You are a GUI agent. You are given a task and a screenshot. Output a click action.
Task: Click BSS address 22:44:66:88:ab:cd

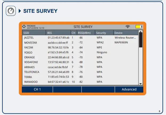tap(58, 57)
